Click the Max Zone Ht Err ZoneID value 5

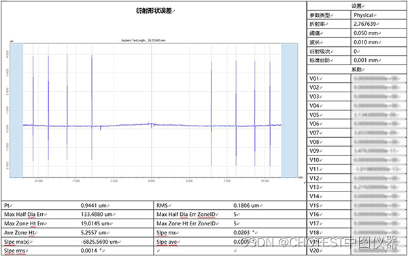coord(236,223)
